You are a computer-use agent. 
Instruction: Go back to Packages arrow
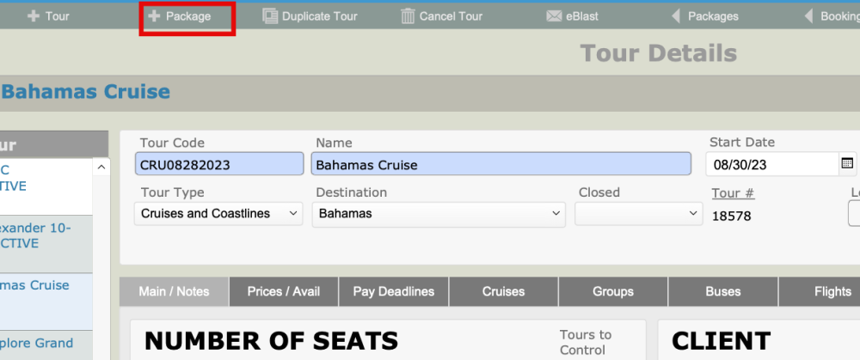676,16
